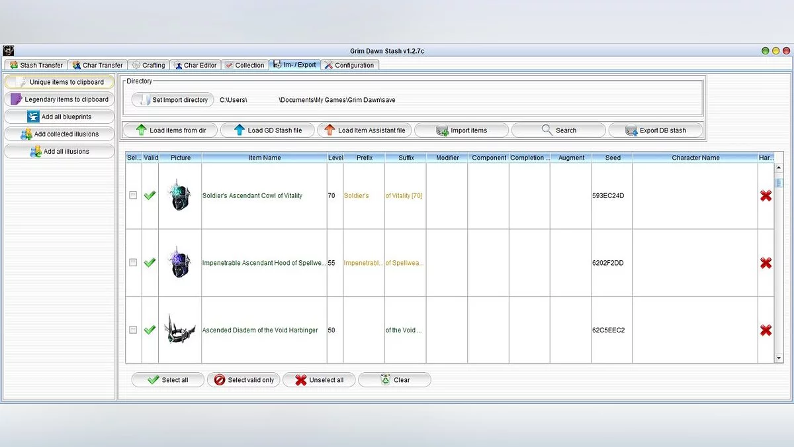
Task: Click Load GD Stash file
Action: (267, 130)
